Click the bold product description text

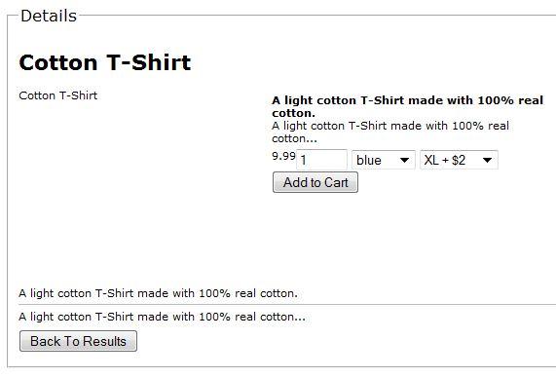coord(407,106)
